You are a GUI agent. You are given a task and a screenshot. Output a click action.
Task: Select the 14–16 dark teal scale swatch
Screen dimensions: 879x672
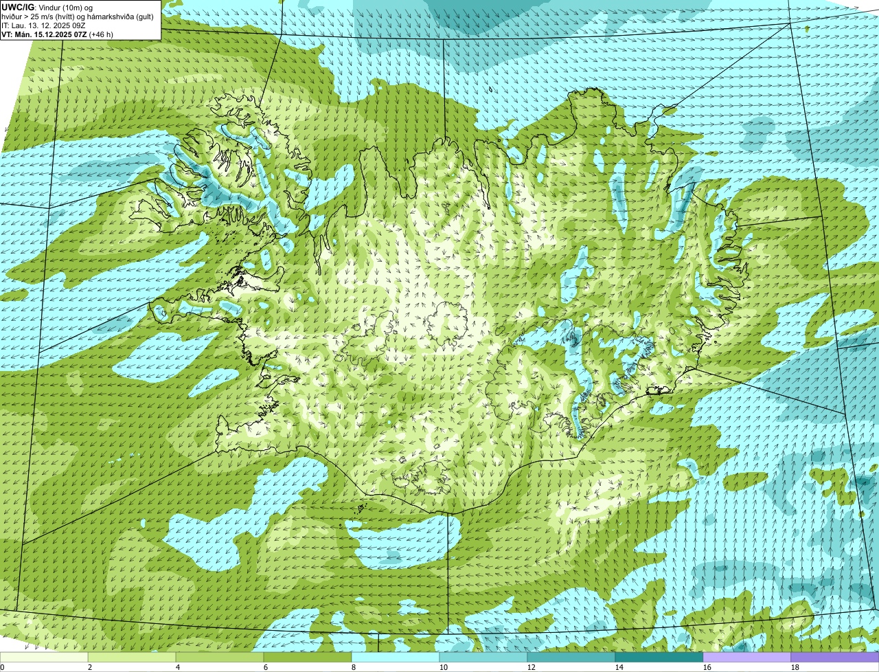tap(659, 657)
